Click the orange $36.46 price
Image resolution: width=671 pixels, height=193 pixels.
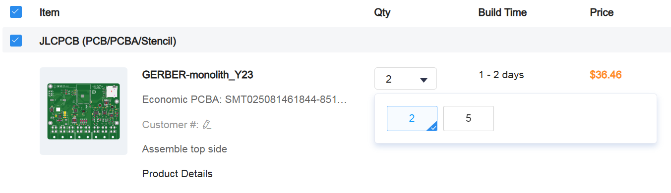click(x=606, y=75)
